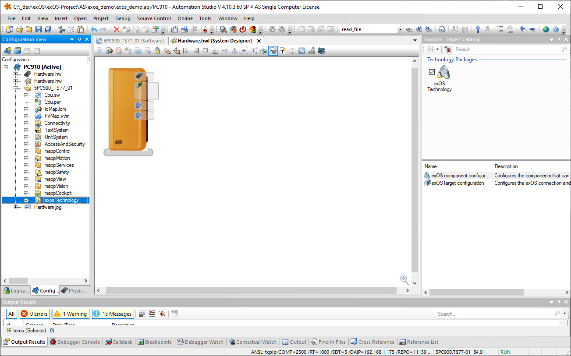Click the clear filter icon in Toolbox
This screenshot has width=571, height=356.
447,49
